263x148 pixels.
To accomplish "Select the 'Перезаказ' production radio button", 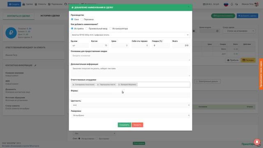I will pyautogui.click(x=82, y=19).
